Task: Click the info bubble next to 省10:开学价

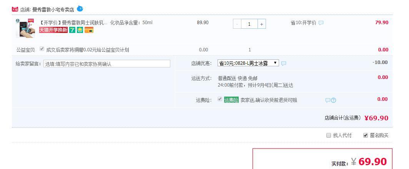Action: click(x=321, y=23)
